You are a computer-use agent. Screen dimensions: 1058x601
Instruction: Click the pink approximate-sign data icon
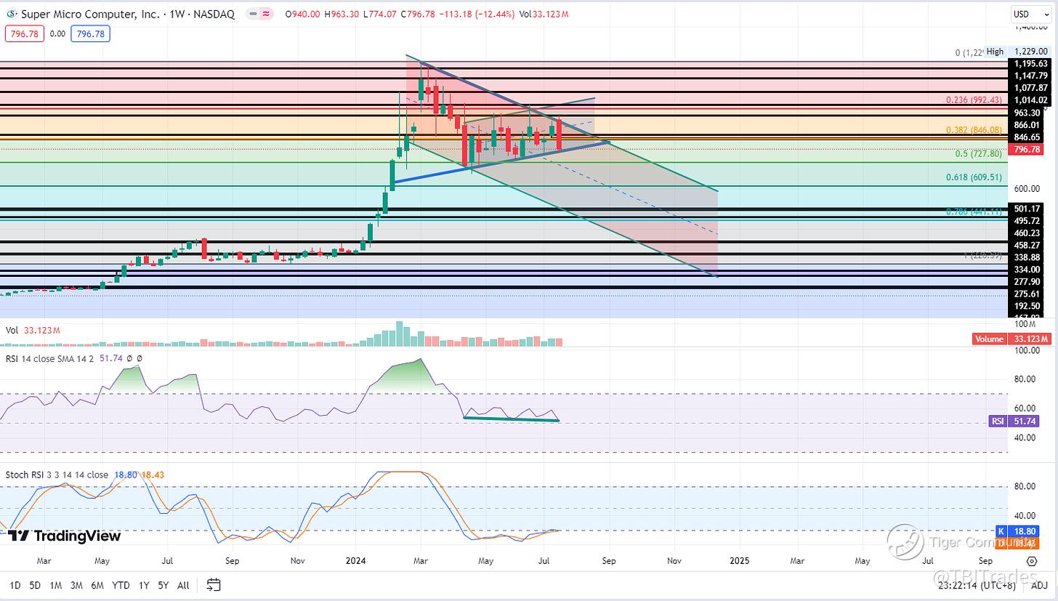pyautogui.click(x=267, y=14)
